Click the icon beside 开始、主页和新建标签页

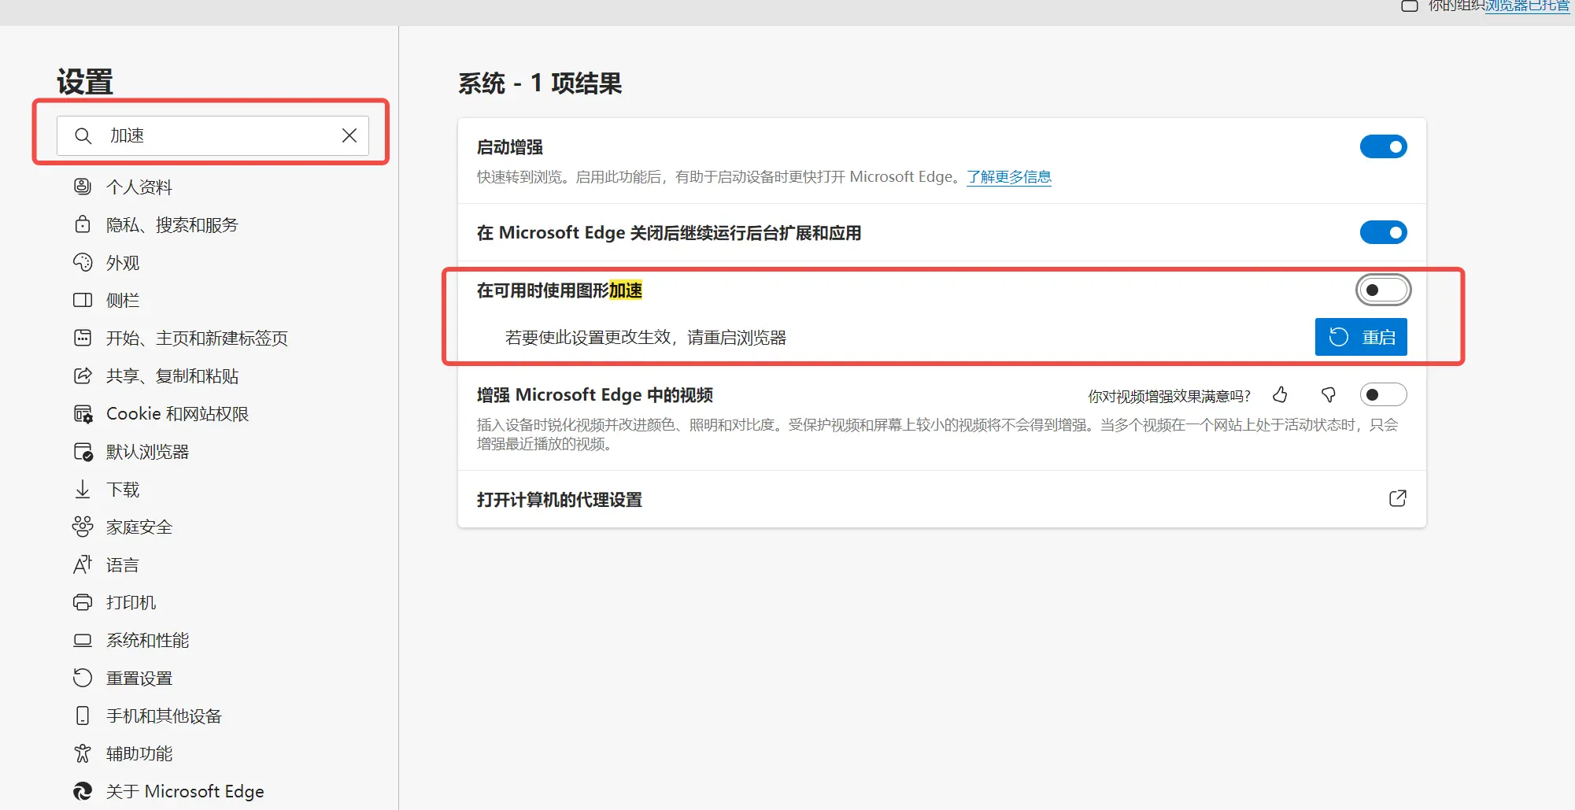coord(83,338)
